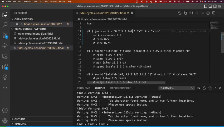Toggle output auto-scroll lock

[204, 88]
